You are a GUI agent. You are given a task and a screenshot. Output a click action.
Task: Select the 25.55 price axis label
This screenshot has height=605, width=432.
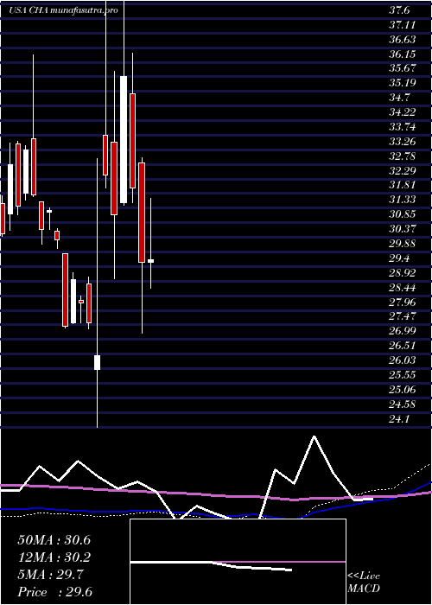[403, 374]
